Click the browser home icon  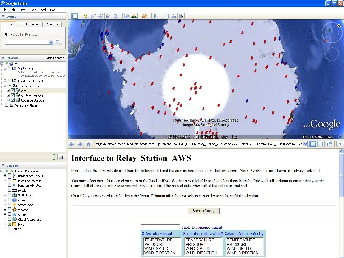[x=89, y=144]
